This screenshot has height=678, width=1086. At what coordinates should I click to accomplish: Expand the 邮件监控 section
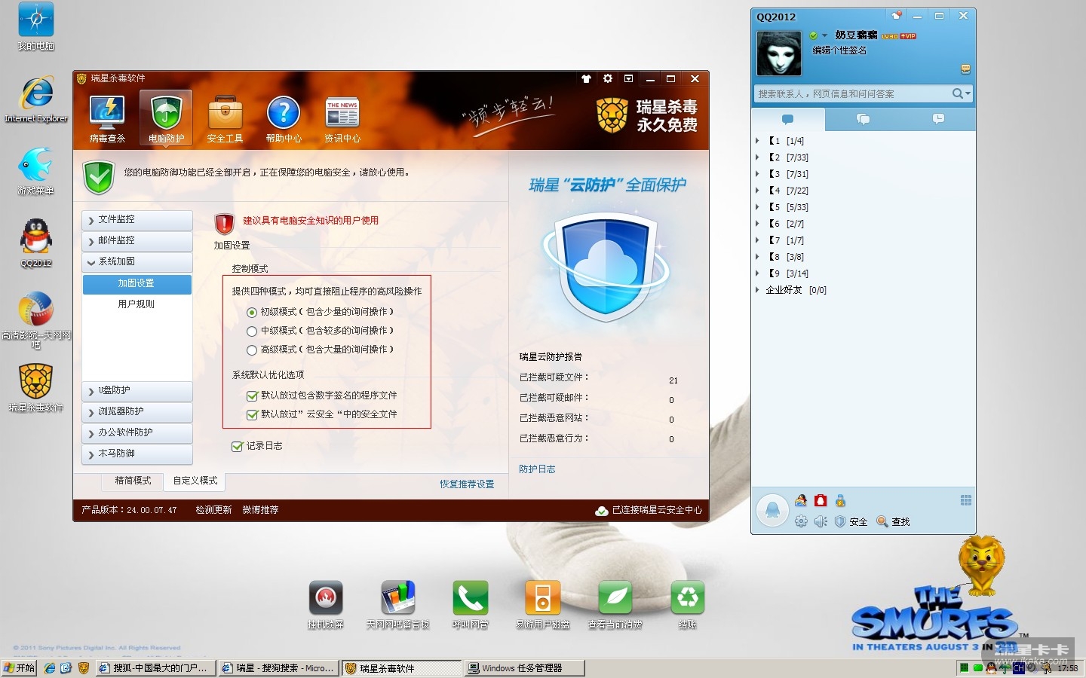pyautogui.click(x=137, y=241)
